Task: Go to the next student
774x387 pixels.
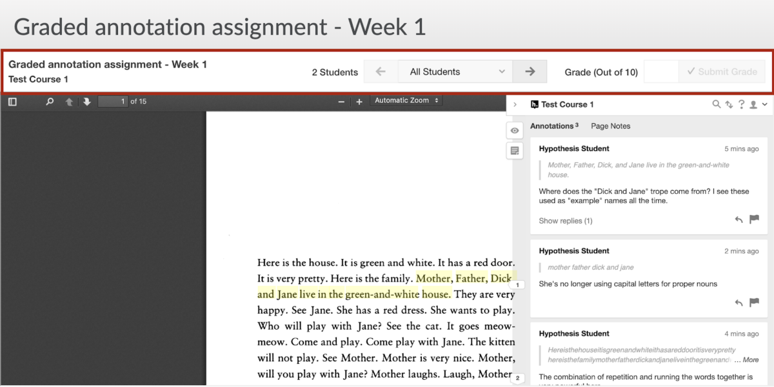Action: [x=530, y=71]
